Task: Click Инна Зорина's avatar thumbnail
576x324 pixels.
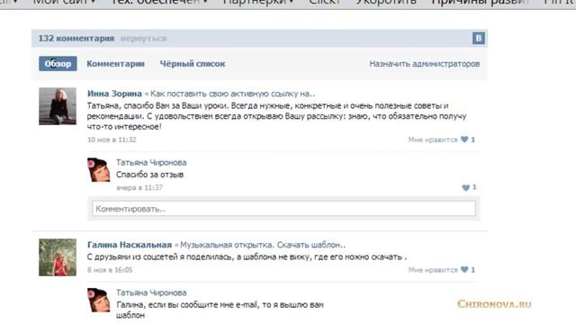Action: pyautogui.click(x=58, y=106)
